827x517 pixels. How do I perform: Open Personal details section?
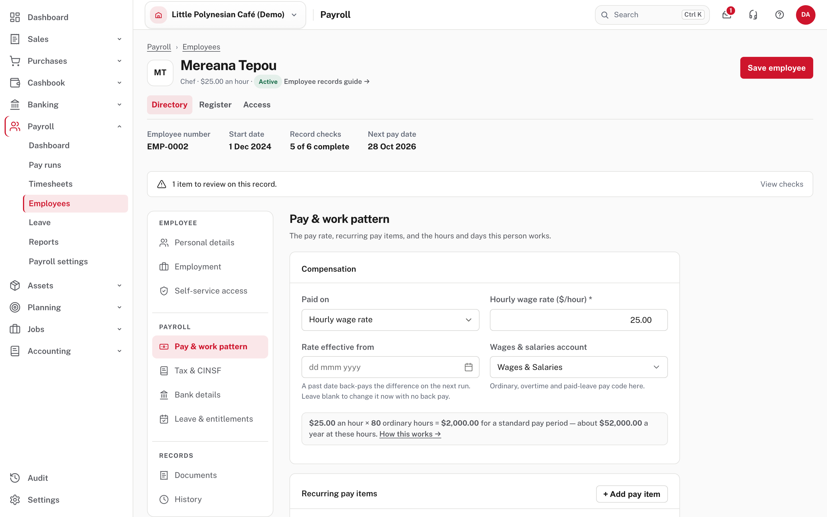(210, 242)
